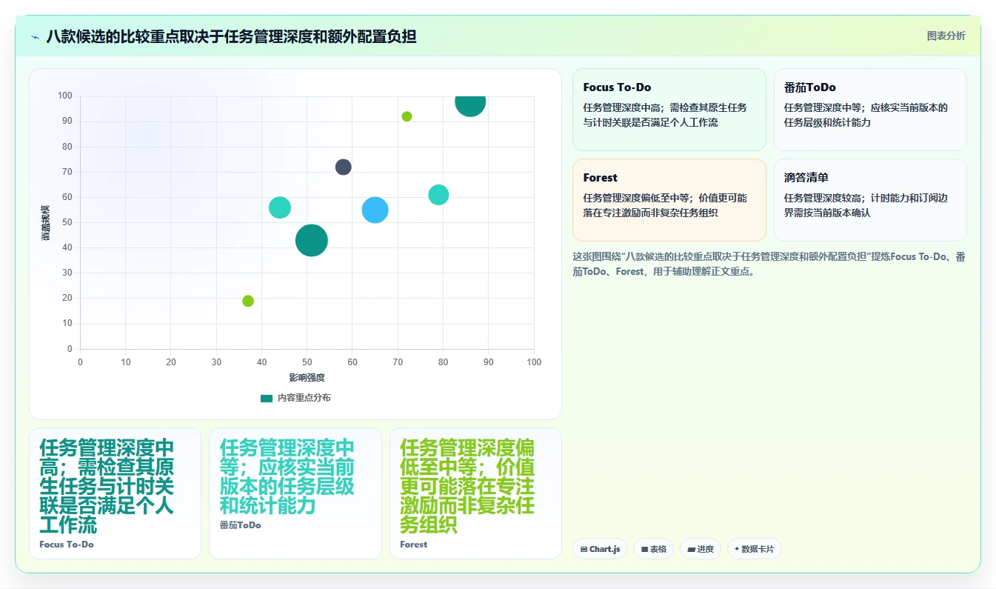Screen dimensions: 996x589
Task: Click the 覆盖规模 y-axis title
Action: click(x=45, y=222)
